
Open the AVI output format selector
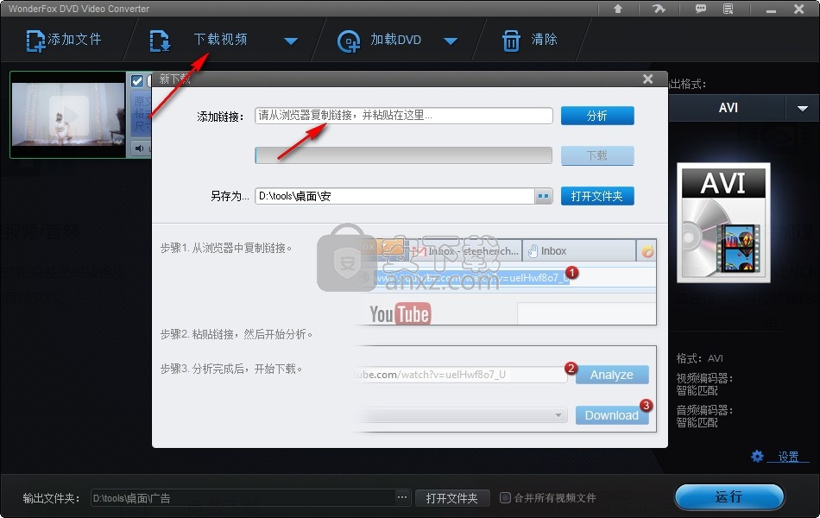pos(728,108)
